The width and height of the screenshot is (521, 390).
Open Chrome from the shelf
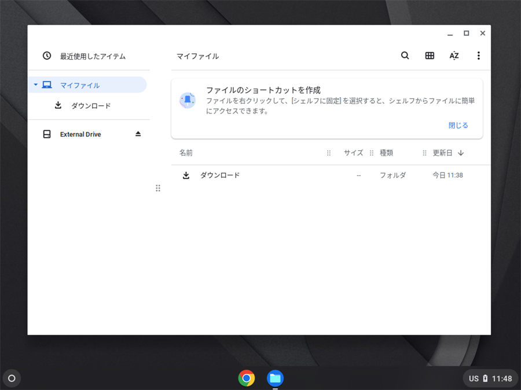247,378
